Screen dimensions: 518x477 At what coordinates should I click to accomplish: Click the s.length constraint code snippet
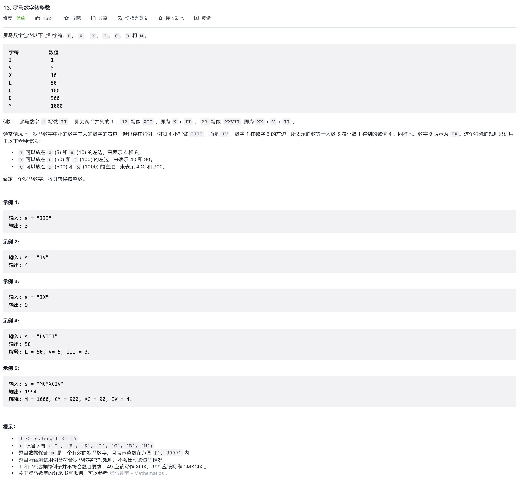point(48,438)
